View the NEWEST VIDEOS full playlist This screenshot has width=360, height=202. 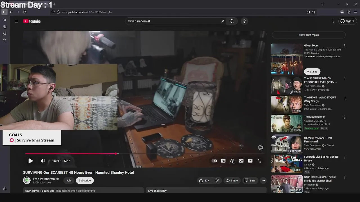[312, 149]
